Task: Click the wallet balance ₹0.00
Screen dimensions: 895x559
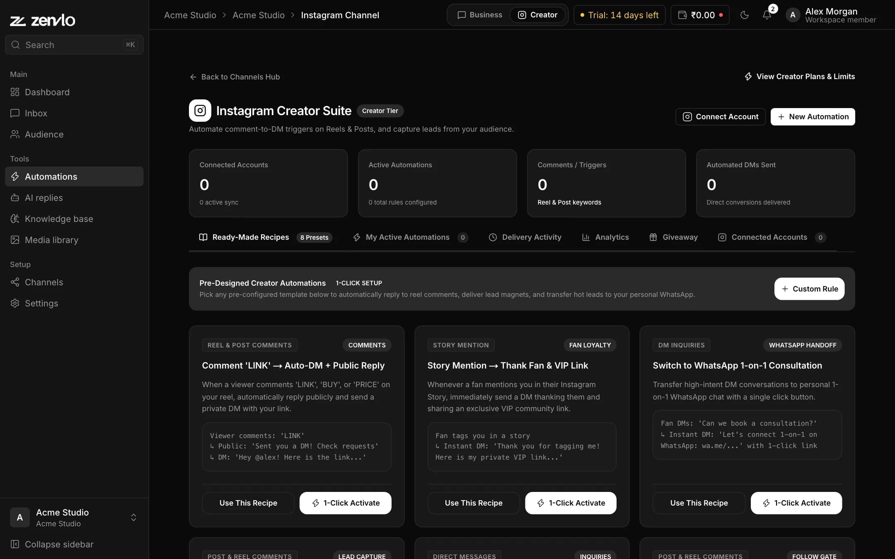Action: (x=700, y=15)
